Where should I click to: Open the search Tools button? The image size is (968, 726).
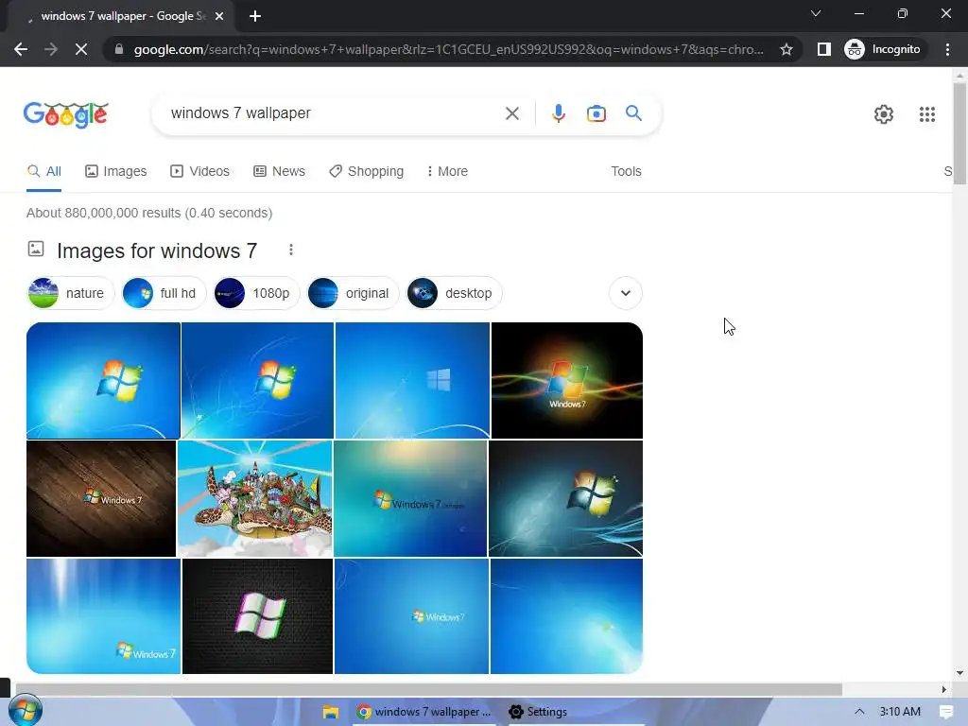[626, 172]
